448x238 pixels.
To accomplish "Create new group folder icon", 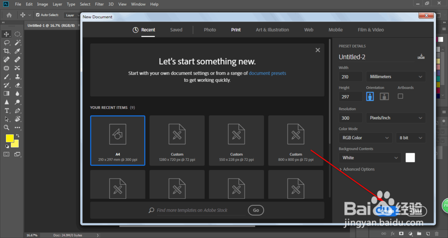I will 419,234.
